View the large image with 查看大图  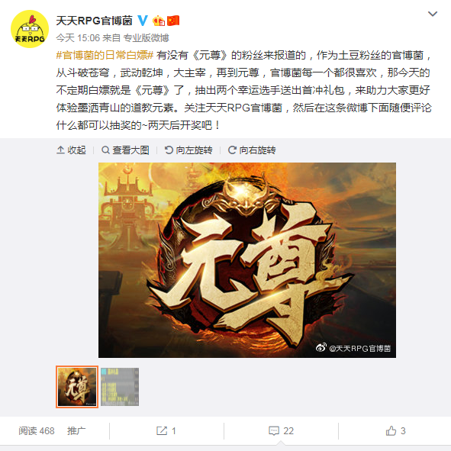[125, 150]
